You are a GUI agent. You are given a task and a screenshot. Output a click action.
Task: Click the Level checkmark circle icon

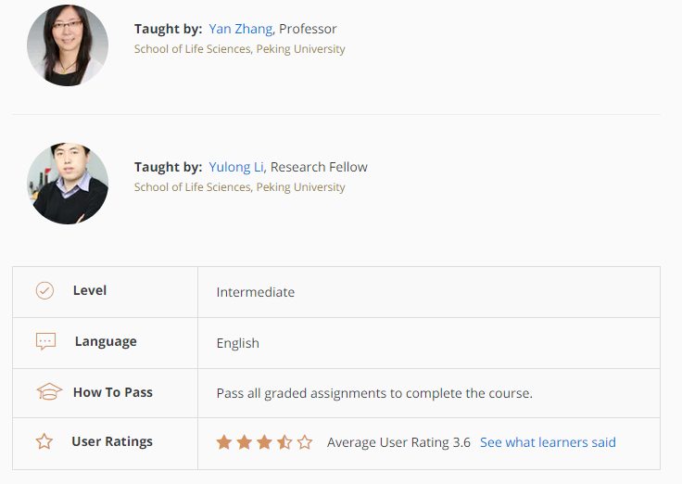click(44, 291)
